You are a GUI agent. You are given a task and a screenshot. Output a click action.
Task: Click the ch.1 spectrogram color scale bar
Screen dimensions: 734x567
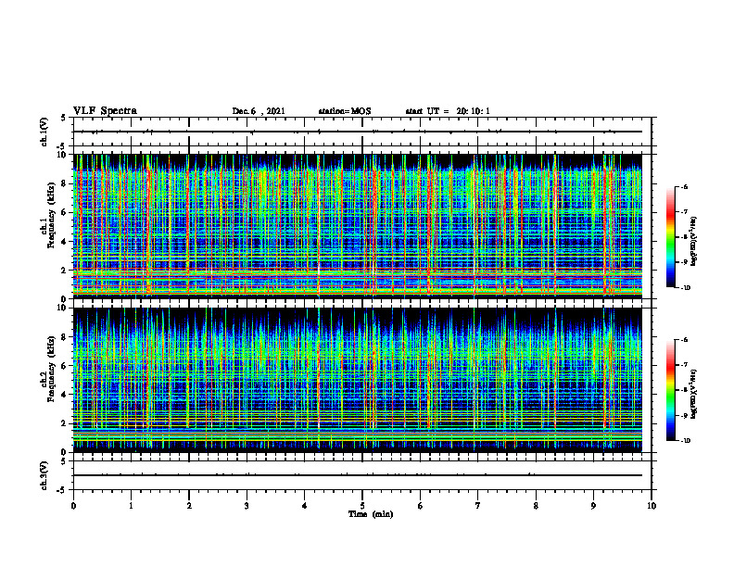pyautogui.click(x=670, y=237)
